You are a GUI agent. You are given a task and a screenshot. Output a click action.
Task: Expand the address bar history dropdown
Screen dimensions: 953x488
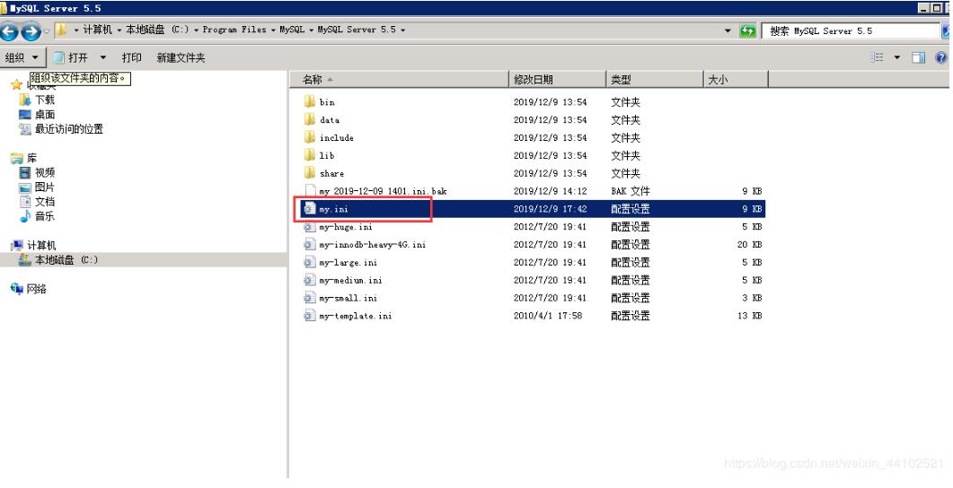[x=728, y=30]
